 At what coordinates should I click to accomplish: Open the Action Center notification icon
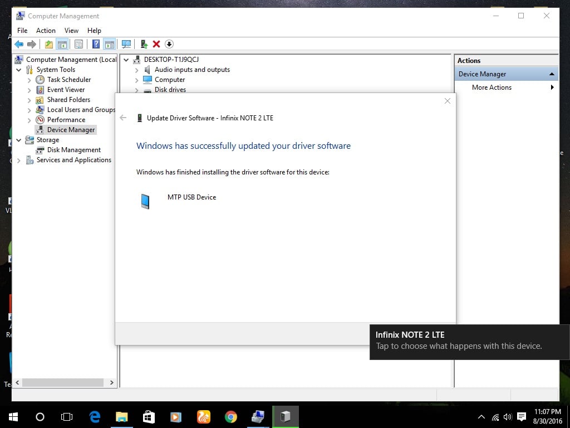tap(522, 417)
